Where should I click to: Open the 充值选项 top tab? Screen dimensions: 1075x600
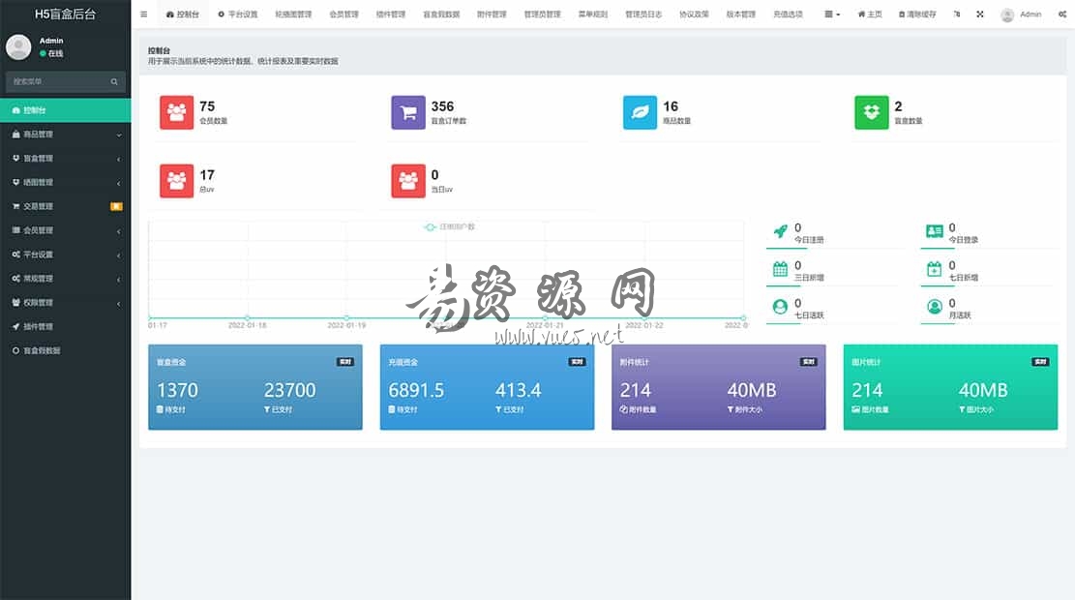coord(788,14)
